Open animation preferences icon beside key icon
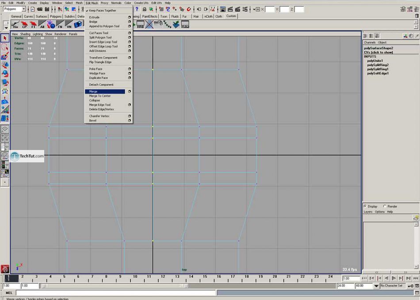The height and width of the screenshot is (300, 420). pos(417,286)
